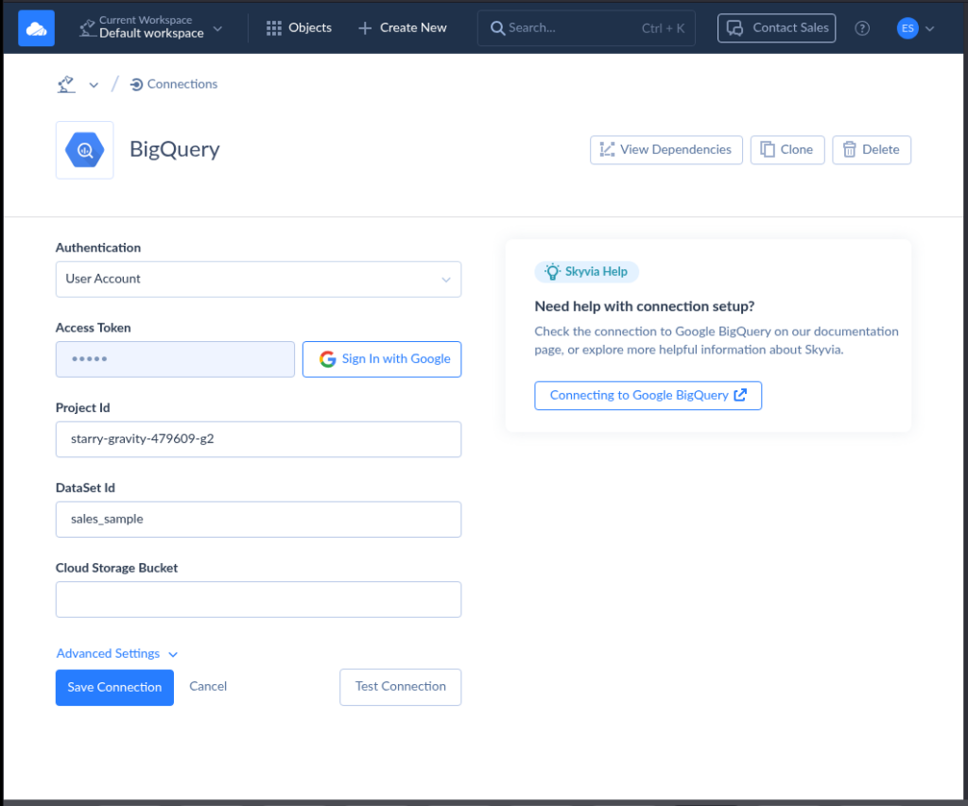
Task: Click the Connections breadcrumb icon
Action: (134, 84)
